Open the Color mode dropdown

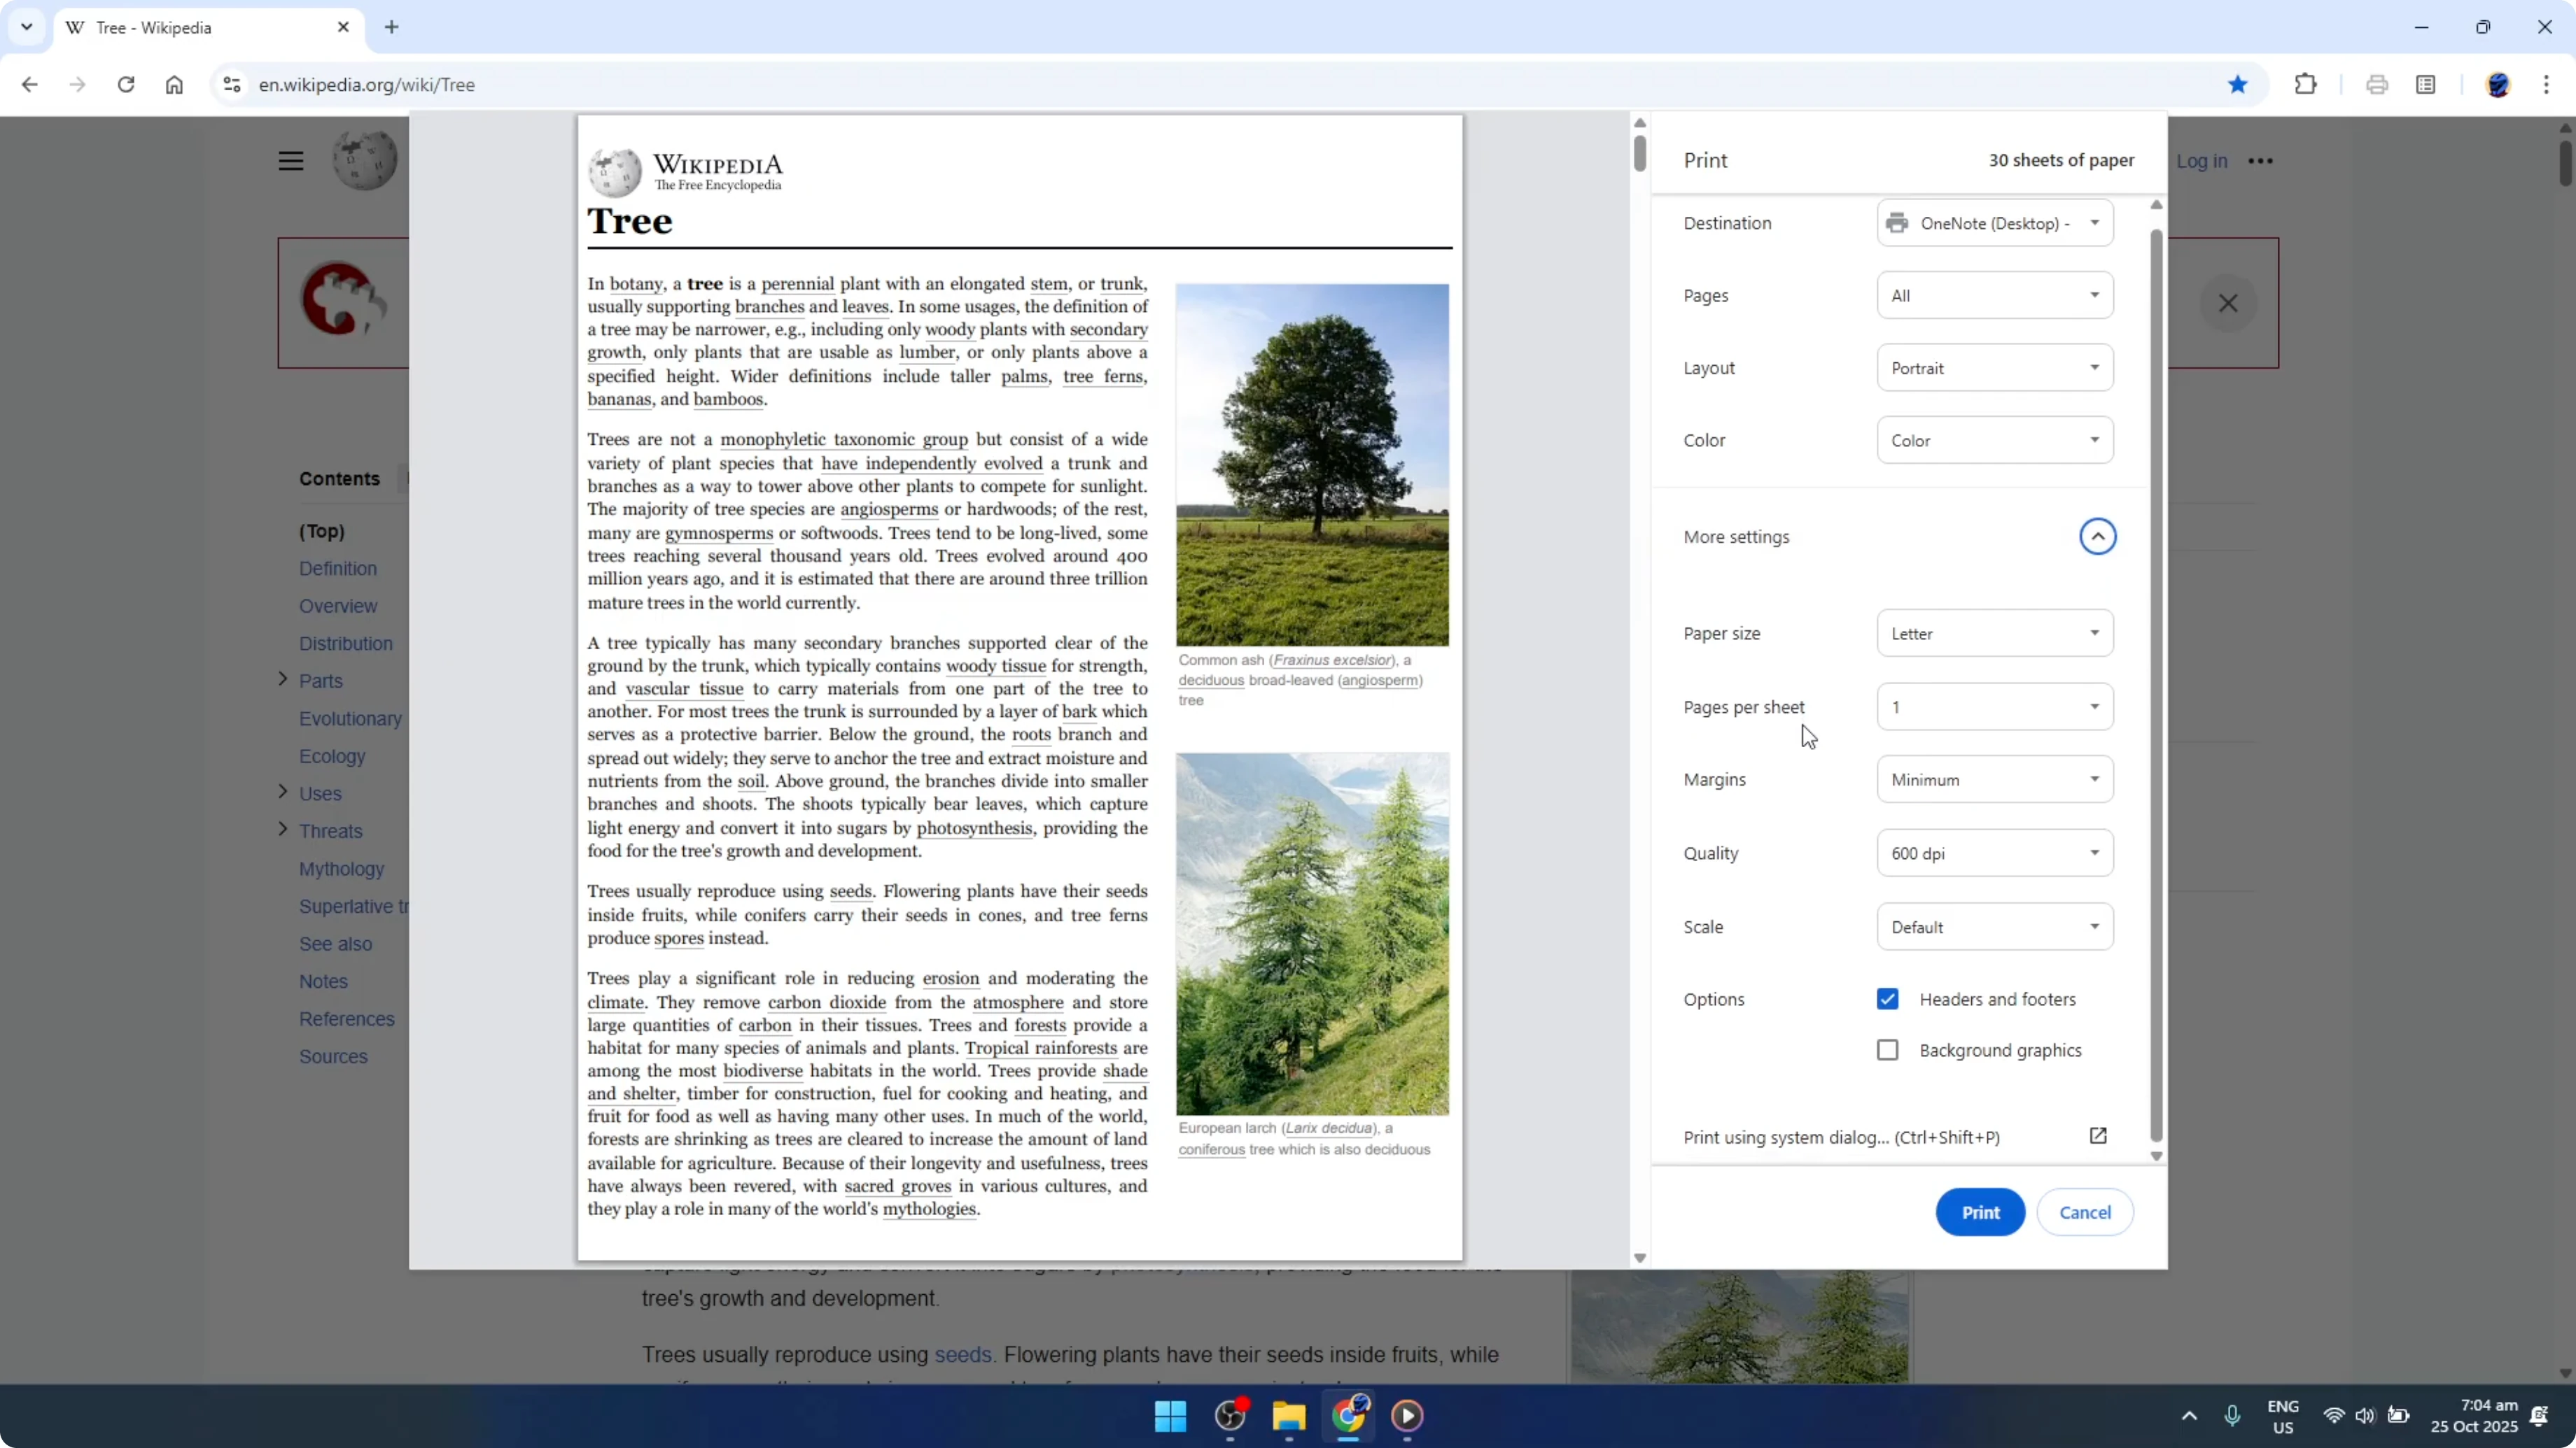click(x=1995, y=441)
